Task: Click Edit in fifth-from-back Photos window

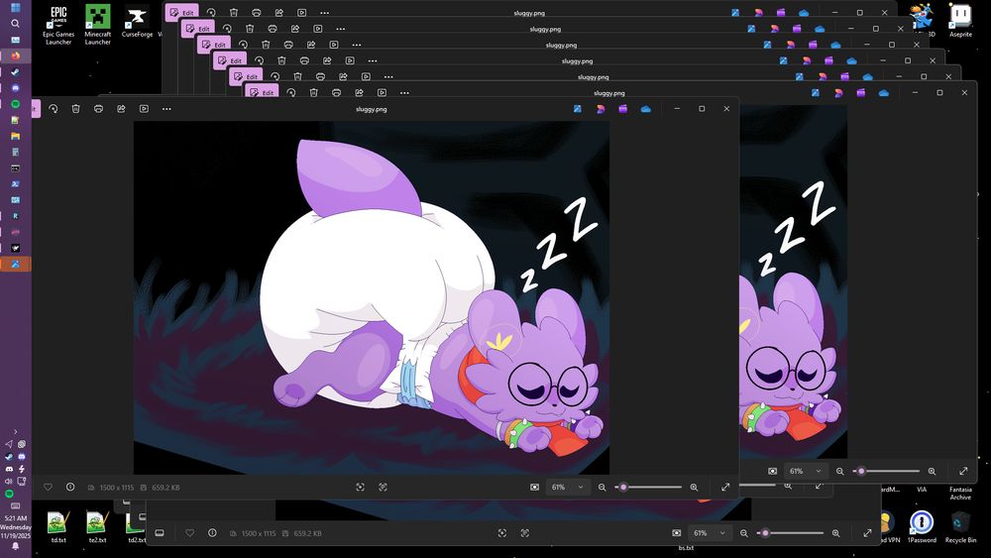Action: click(x=246, y=76)
